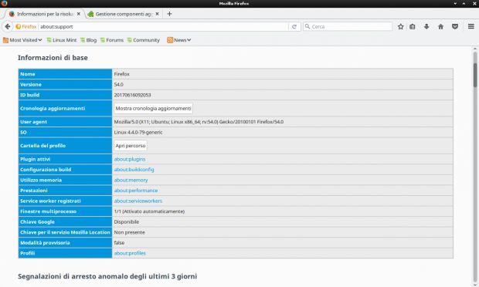Select the Non presente value
The height and width of the screenshot is (287, 479).
click(x=129, y=232)
